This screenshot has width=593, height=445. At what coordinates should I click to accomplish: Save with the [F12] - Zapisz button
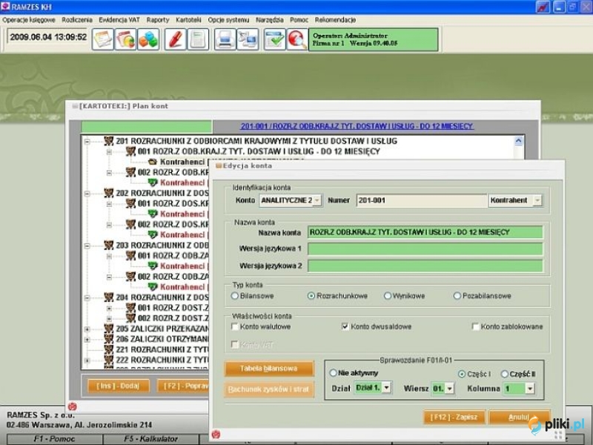pyautogui.click(x=454, y=418)
